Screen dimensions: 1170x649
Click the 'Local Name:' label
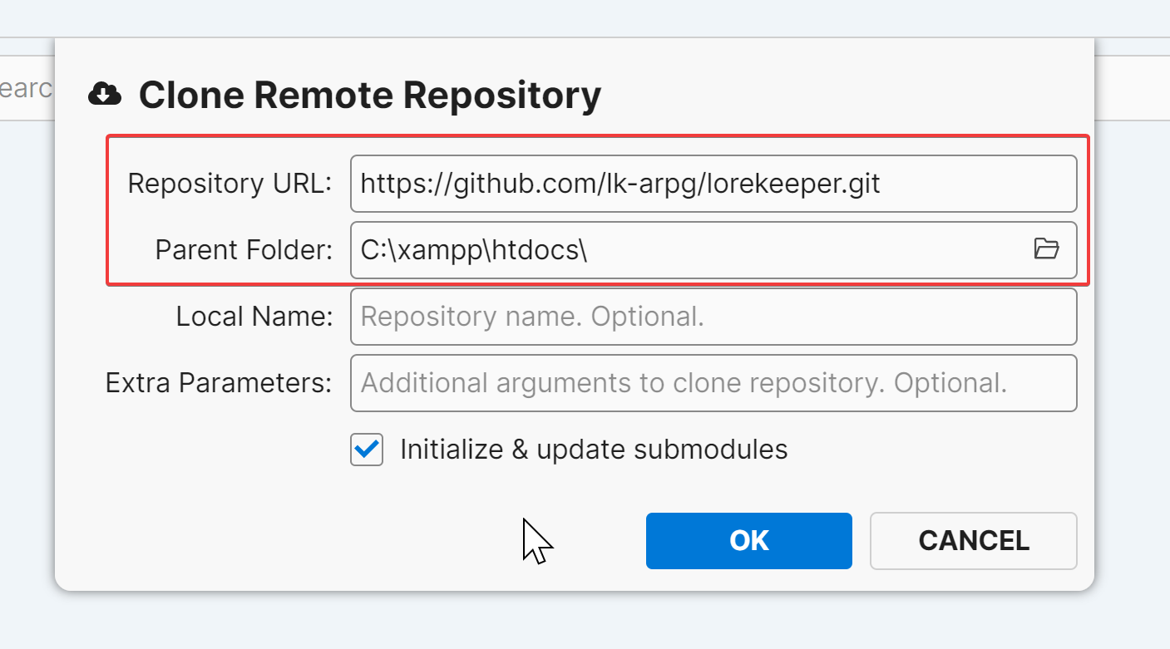(x=254, y=317)
